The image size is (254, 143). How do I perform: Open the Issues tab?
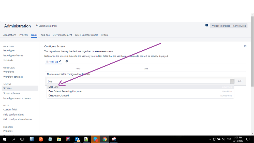(34, 35)
